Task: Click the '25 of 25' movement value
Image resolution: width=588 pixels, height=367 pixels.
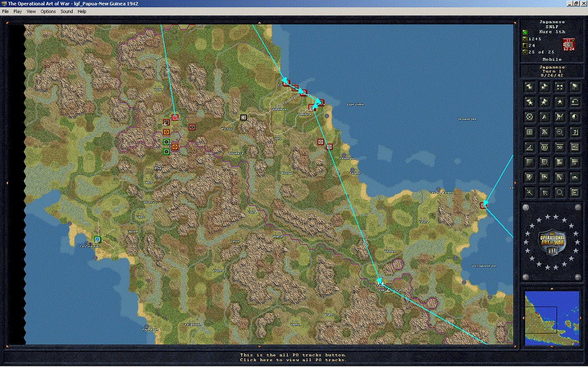Action: click(541, 52)
